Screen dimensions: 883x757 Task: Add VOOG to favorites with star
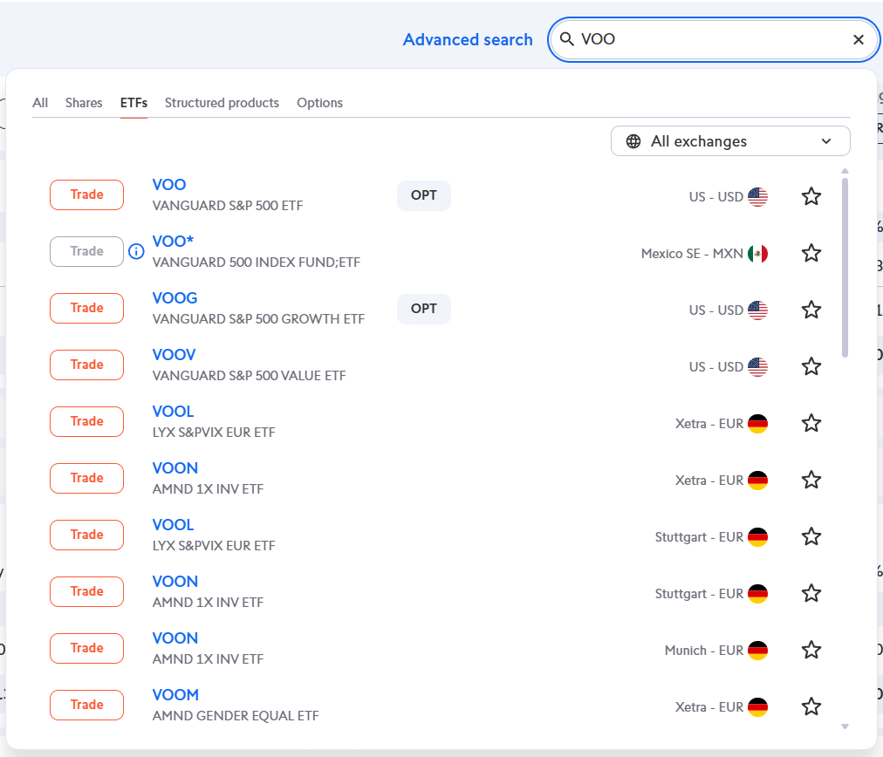click(811, 310)
